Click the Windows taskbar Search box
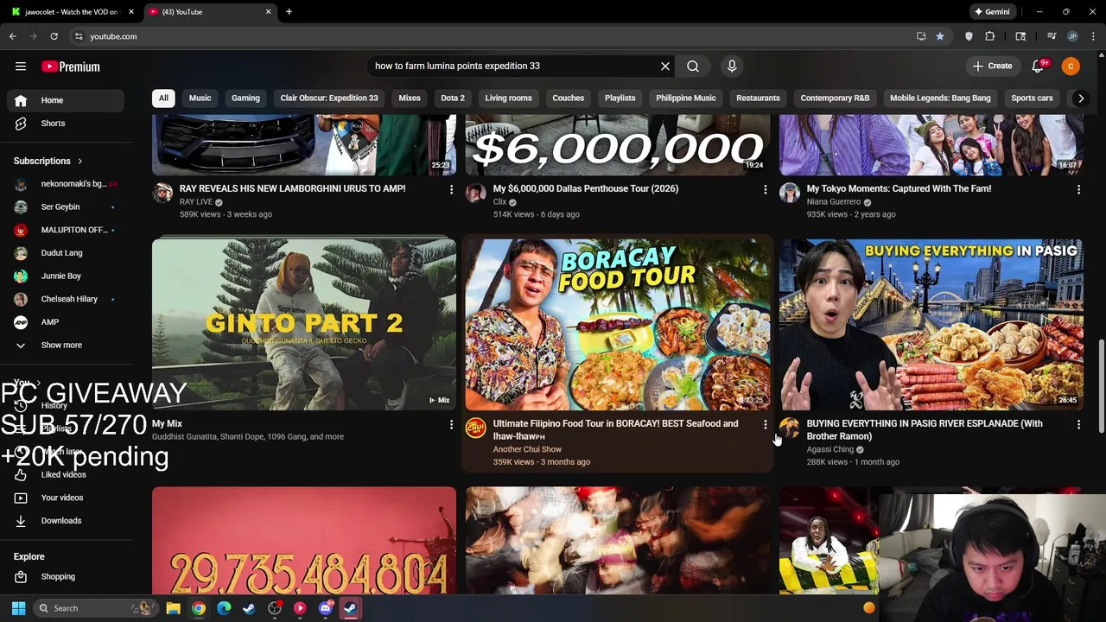1106x622 pixels. point(95,608)
